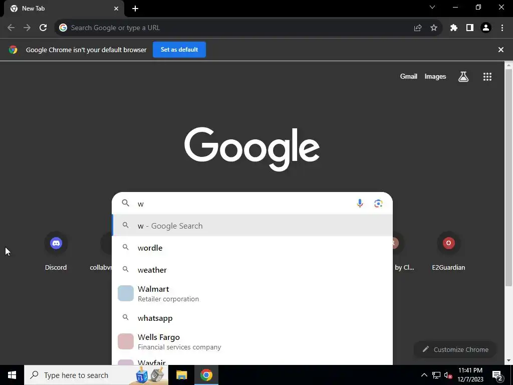Click the muted volume tray icon
Viewport: 513px width, 385px height.
point(448,375)
